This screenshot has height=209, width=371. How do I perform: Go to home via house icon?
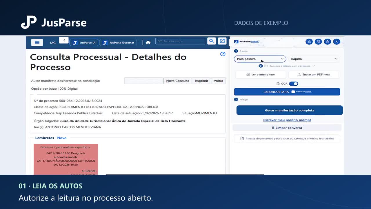148,42
